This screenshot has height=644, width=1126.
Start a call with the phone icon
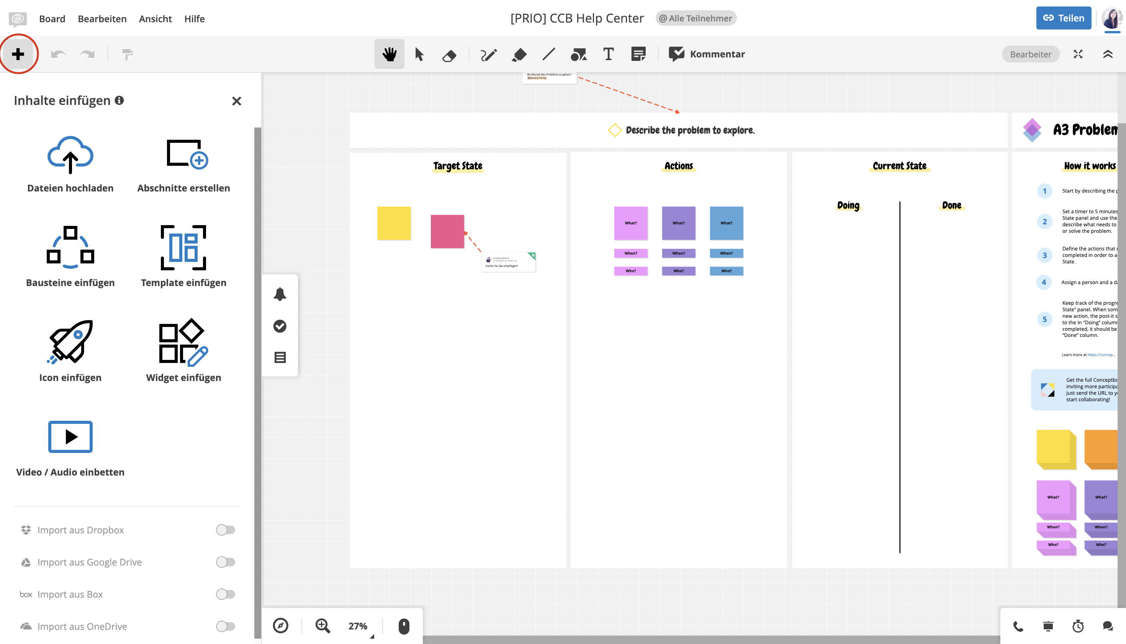pyautogui.click(x=1018, y=626)
